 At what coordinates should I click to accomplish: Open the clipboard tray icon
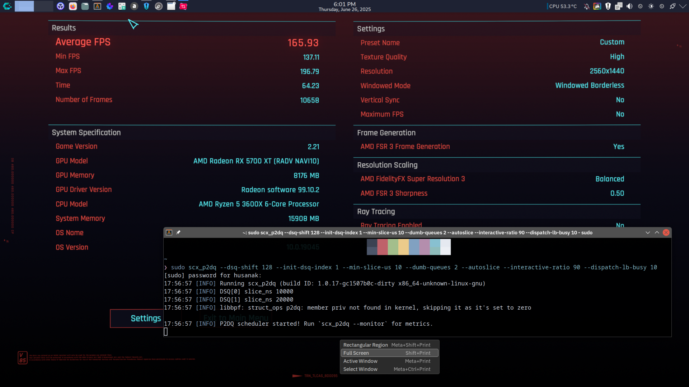tap(619, 6)
